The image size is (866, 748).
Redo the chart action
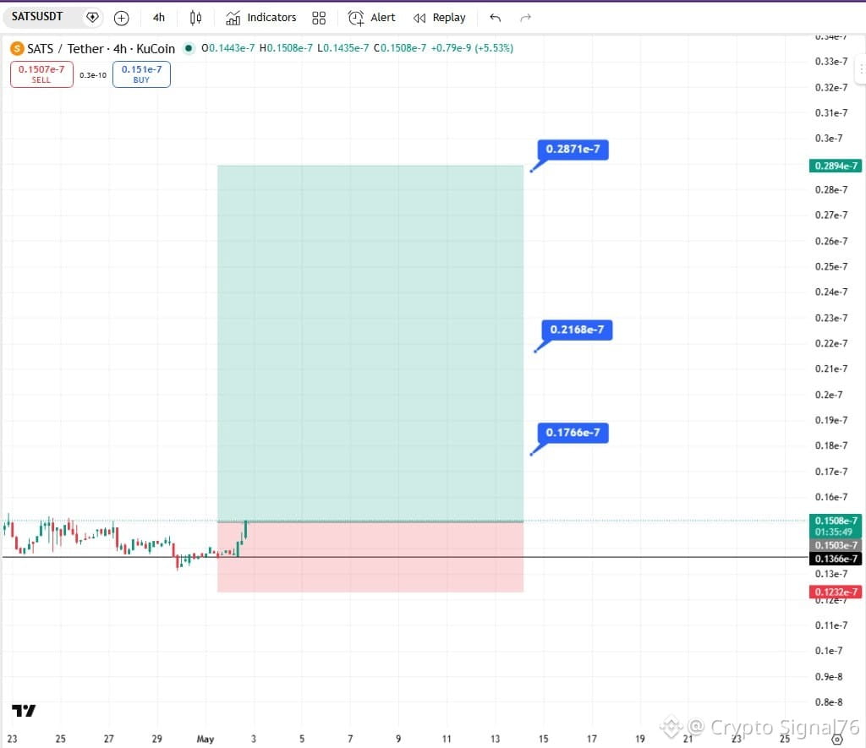click(x=525, y=19)
